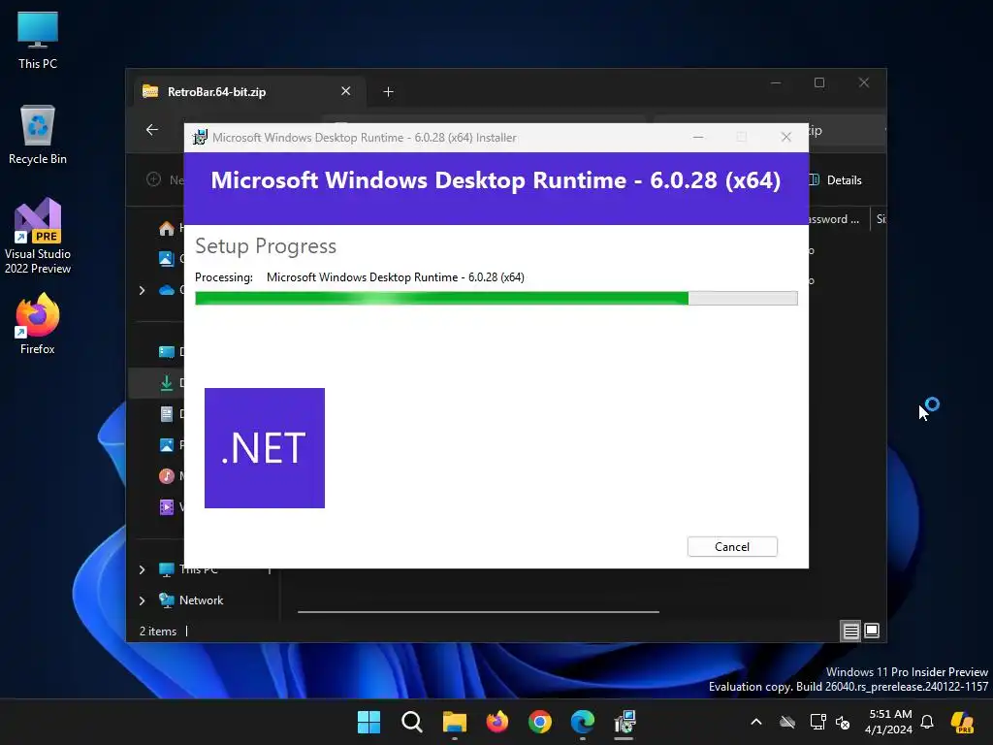
Task: Select the Recycle Bin desktop icon
Action: (x=38, y=135)
